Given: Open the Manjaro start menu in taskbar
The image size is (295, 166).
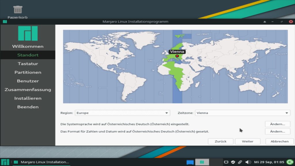Looking at the screenshot, I should coord(5,162).
